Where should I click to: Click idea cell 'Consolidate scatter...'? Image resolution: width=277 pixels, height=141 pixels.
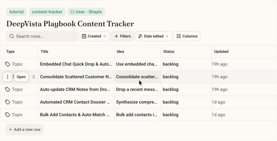(x=137, y=77)
